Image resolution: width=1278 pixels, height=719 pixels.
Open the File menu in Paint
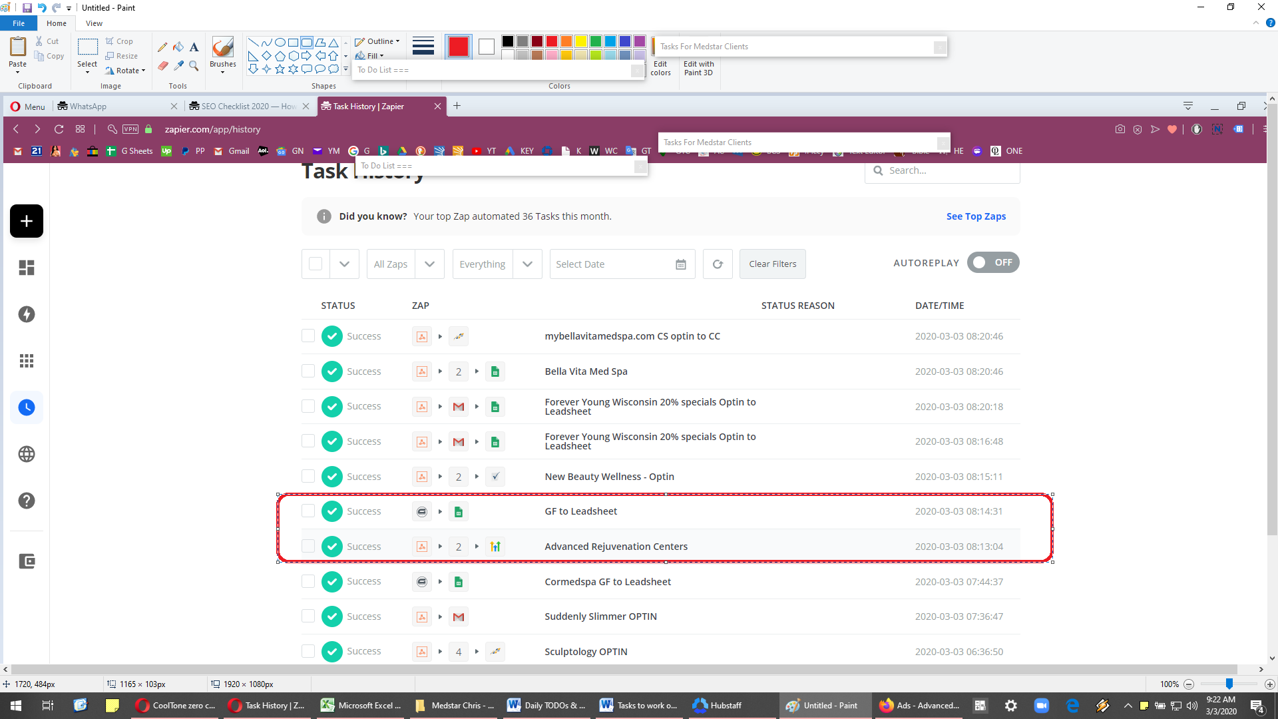(19, 23)
